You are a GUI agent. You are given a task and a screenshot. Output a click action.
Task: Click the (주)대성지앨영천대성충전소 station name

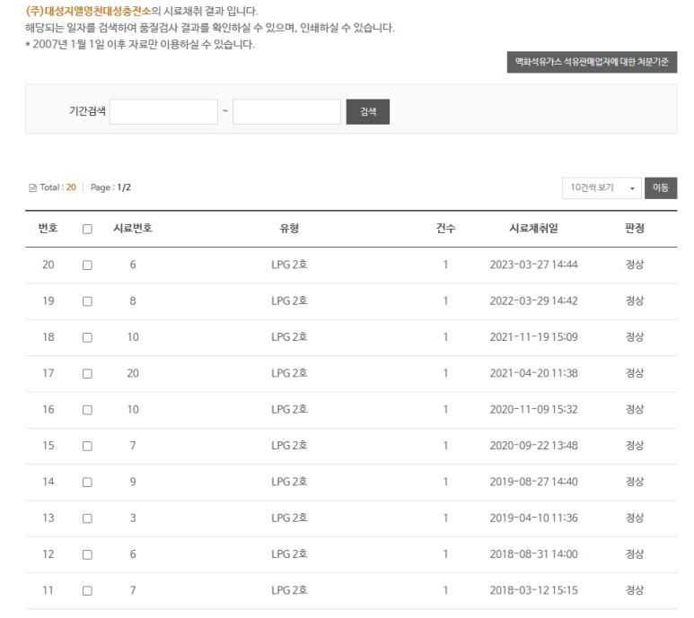89,11
